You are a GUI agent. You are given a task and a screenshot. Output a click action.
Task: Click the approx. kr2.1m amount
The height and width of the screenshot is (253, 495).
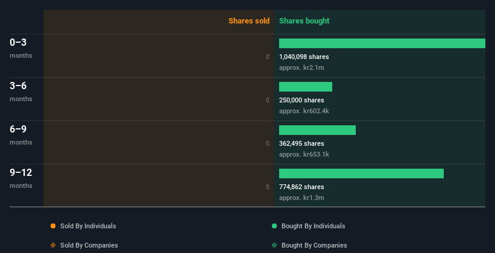coord(301,68)
